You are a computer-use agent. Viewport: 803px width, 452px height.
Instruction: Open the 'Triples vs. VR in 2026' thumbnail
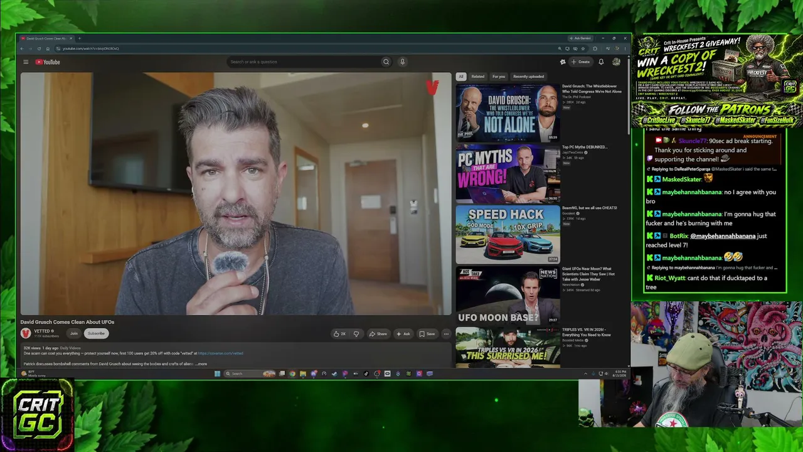[x=508, y=347]
